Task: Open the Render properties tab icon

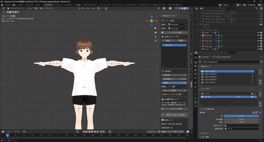Action: 195,62
